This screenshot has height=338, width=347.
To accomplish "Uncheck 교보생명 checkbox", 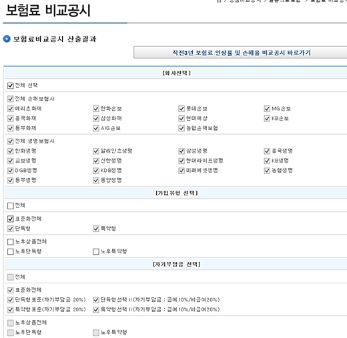I will 11,161.
